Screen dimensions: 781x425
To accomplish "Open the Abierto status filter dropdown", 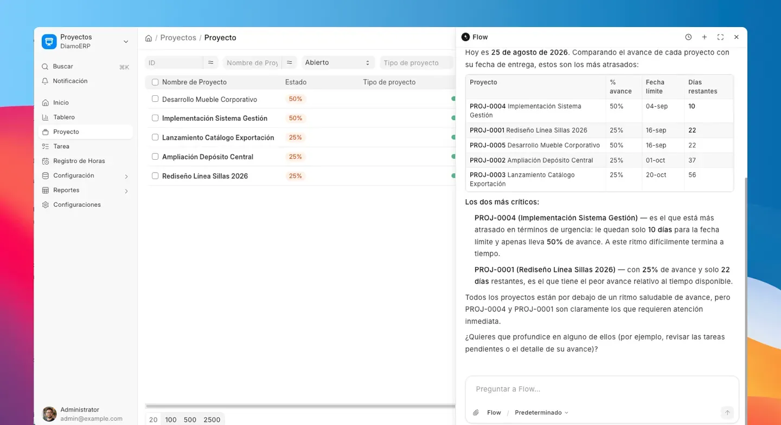I will coord(337,63).
